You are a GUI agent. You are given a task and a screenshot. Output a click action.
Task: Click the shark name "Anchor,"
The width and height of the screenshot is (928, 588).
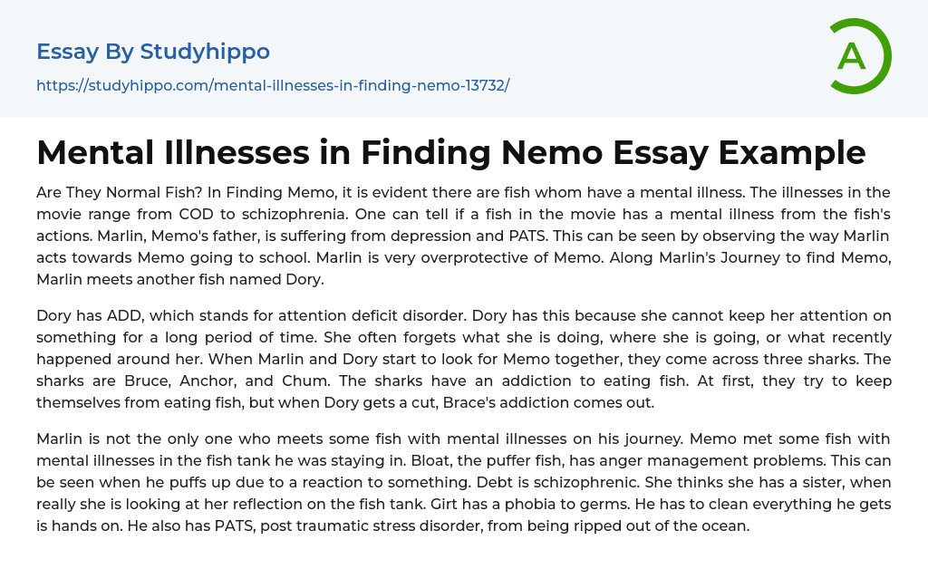(x=225, y=381)
